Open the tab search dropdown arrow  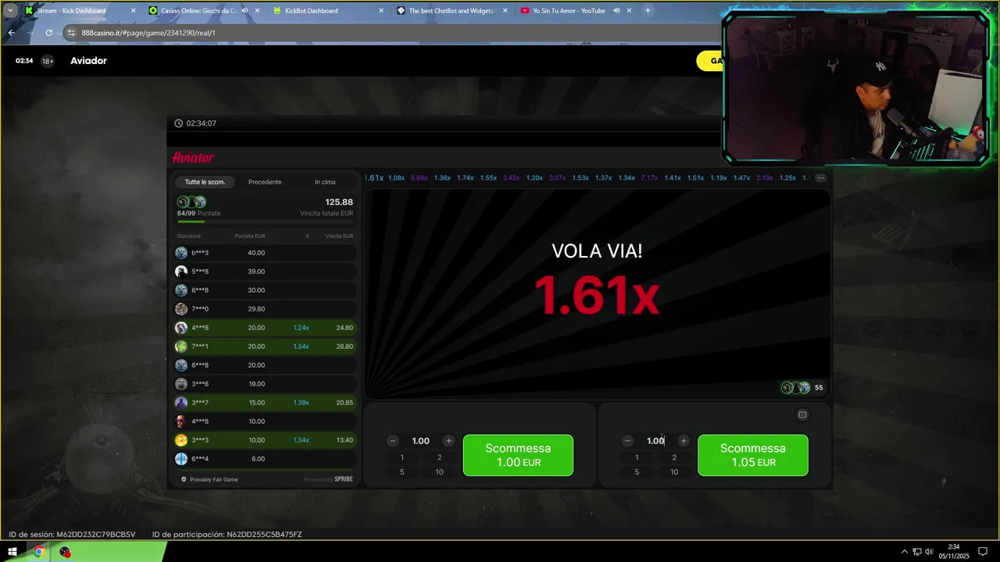click(x=9, y=11)
